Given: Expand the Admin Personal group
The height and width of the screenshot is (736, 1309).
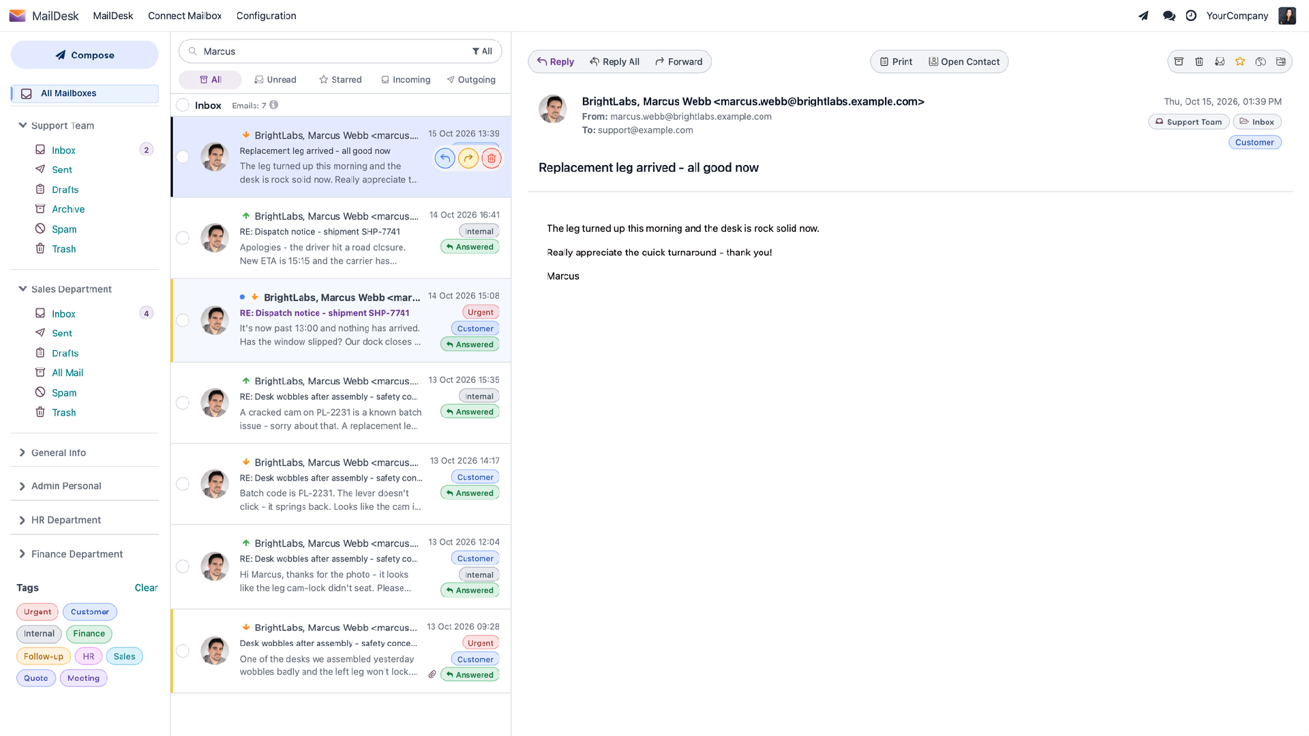Looking at the screenshot, I should click(x=22, y=486).
